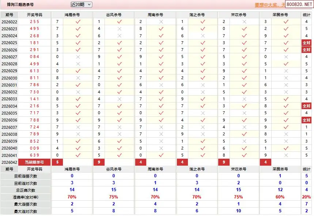
Task: Click the red 全对 badge in row 2026036
Action: pos(306,120)
